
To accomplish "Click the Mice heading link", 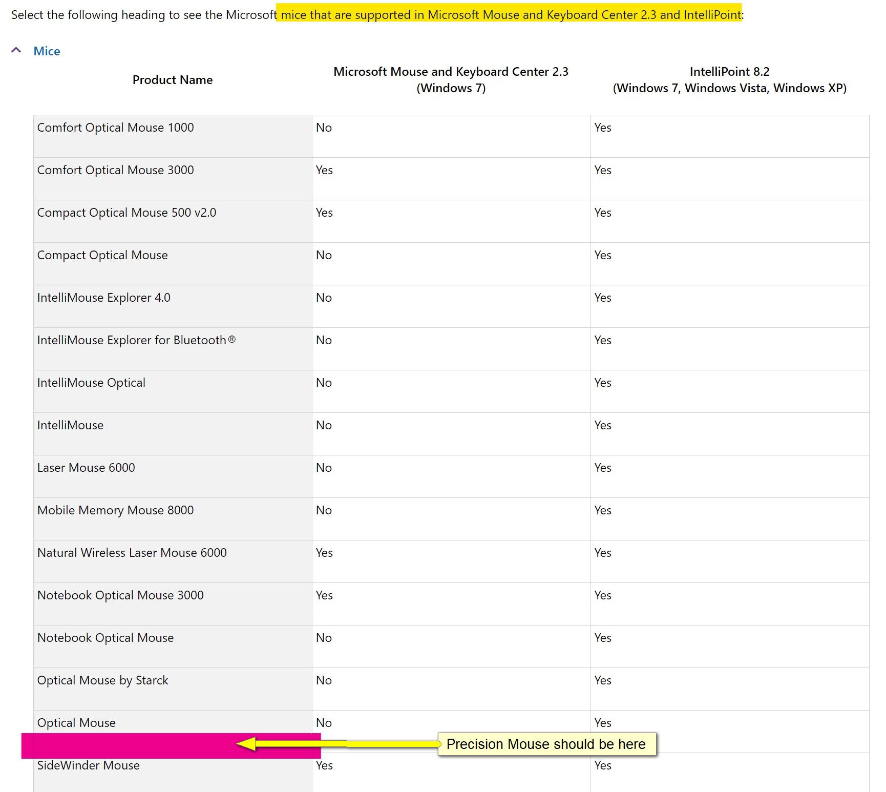I will [x=47, y=51].
